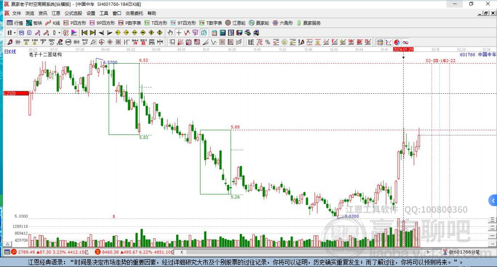Click the grid table icon near yin-yang
This screenshot has height=267, width=497.
click(380, 42)
